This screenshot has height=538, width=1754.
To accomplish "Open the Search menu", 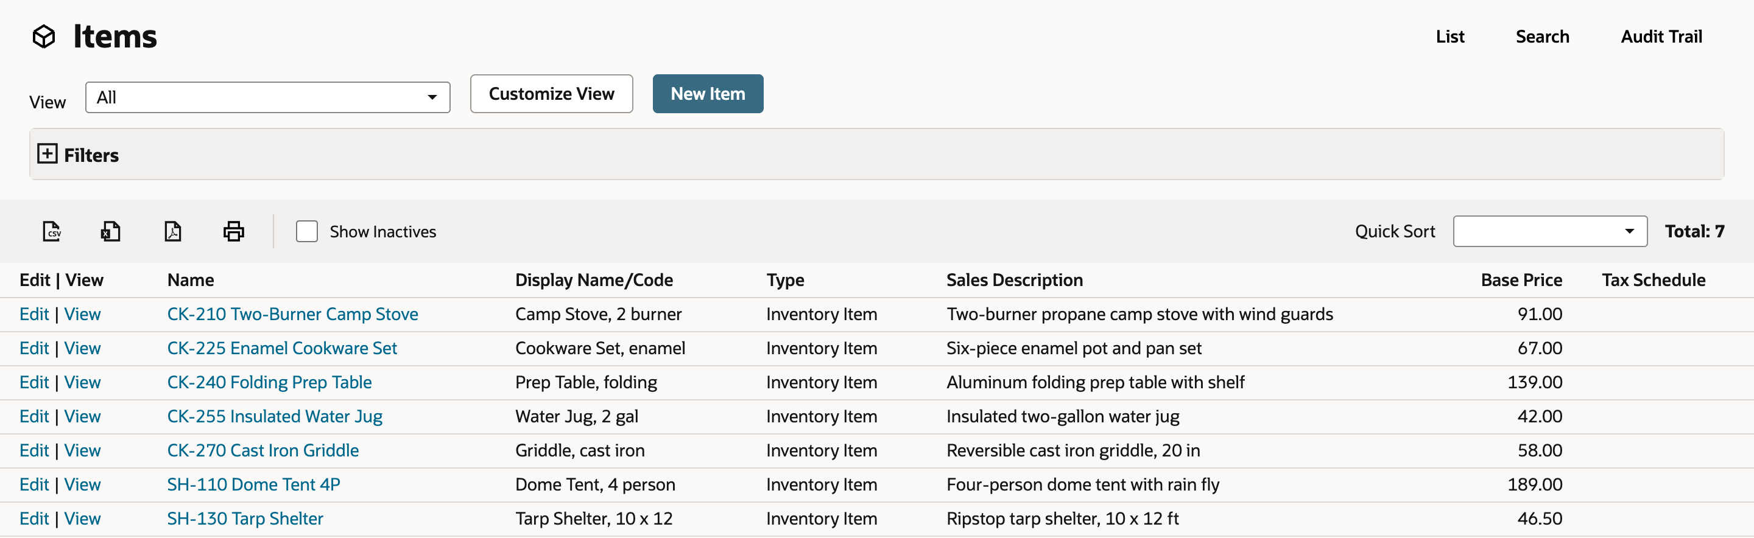I will click(1542, 37).
